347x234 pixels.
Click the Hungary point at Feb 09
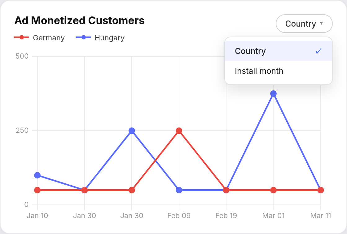(179, 190)
